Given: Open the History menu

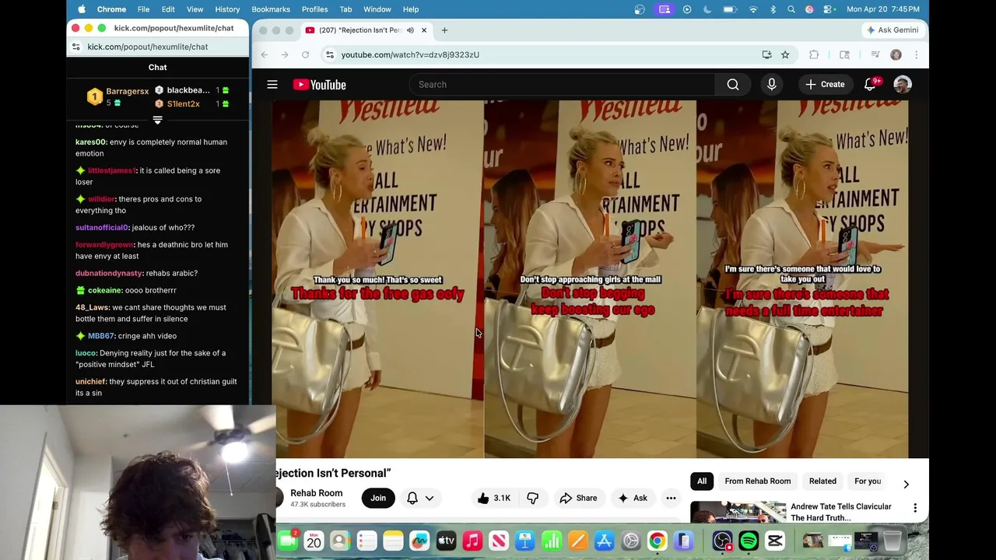Looking at the screenshot, I should pyautogui.click(x=227, y=9).
